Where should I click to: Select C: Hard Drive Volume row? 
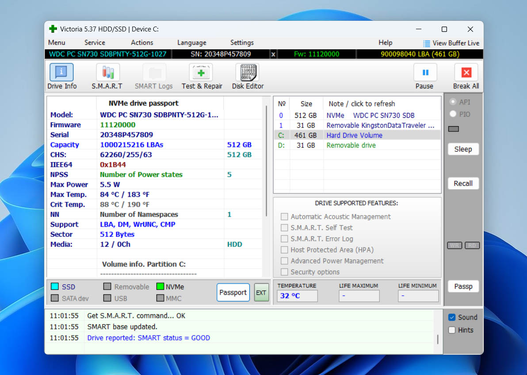point(357,135)
